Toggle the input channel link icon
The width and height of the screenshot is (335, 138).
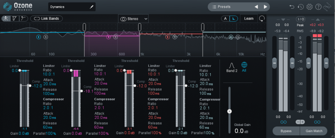point(283,122)
